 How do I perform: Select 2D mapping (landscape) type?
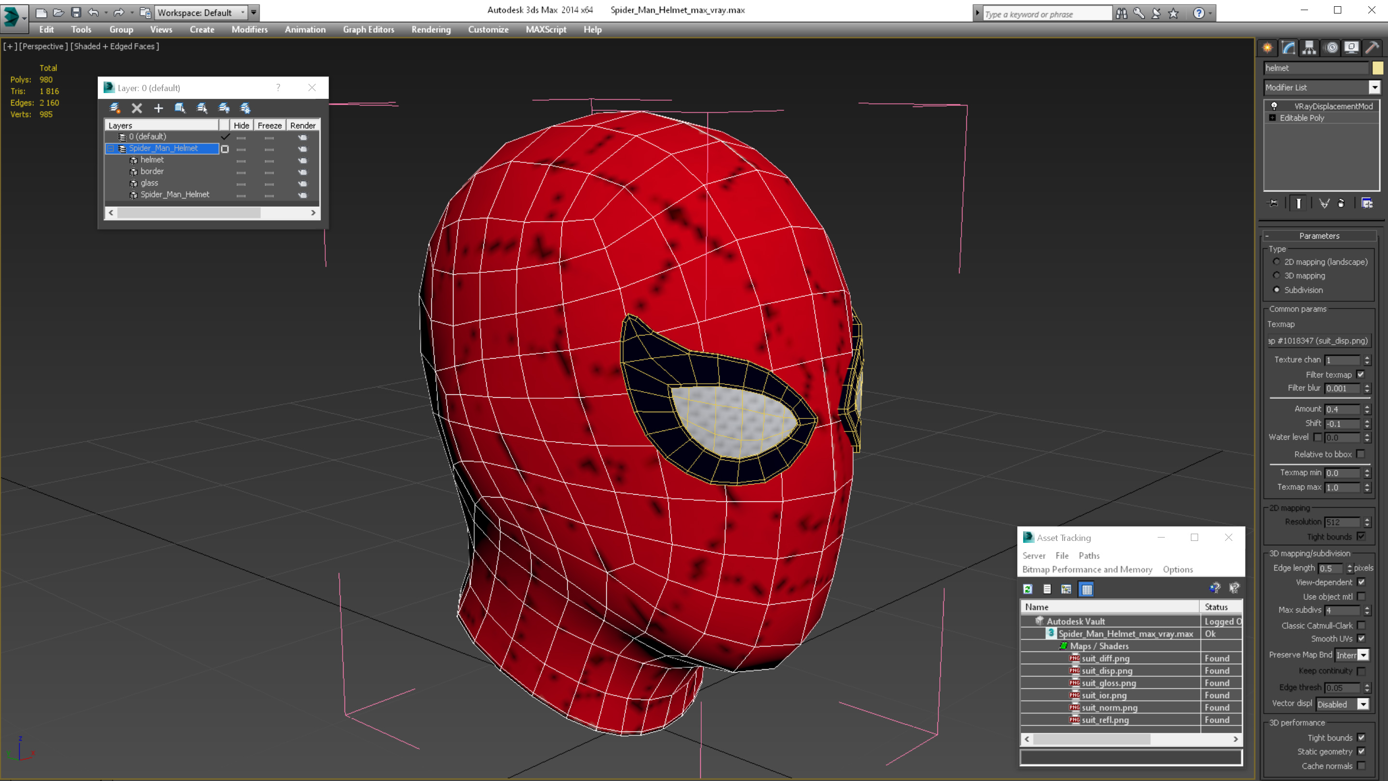pyautogui.click(x=1277, y=261)
